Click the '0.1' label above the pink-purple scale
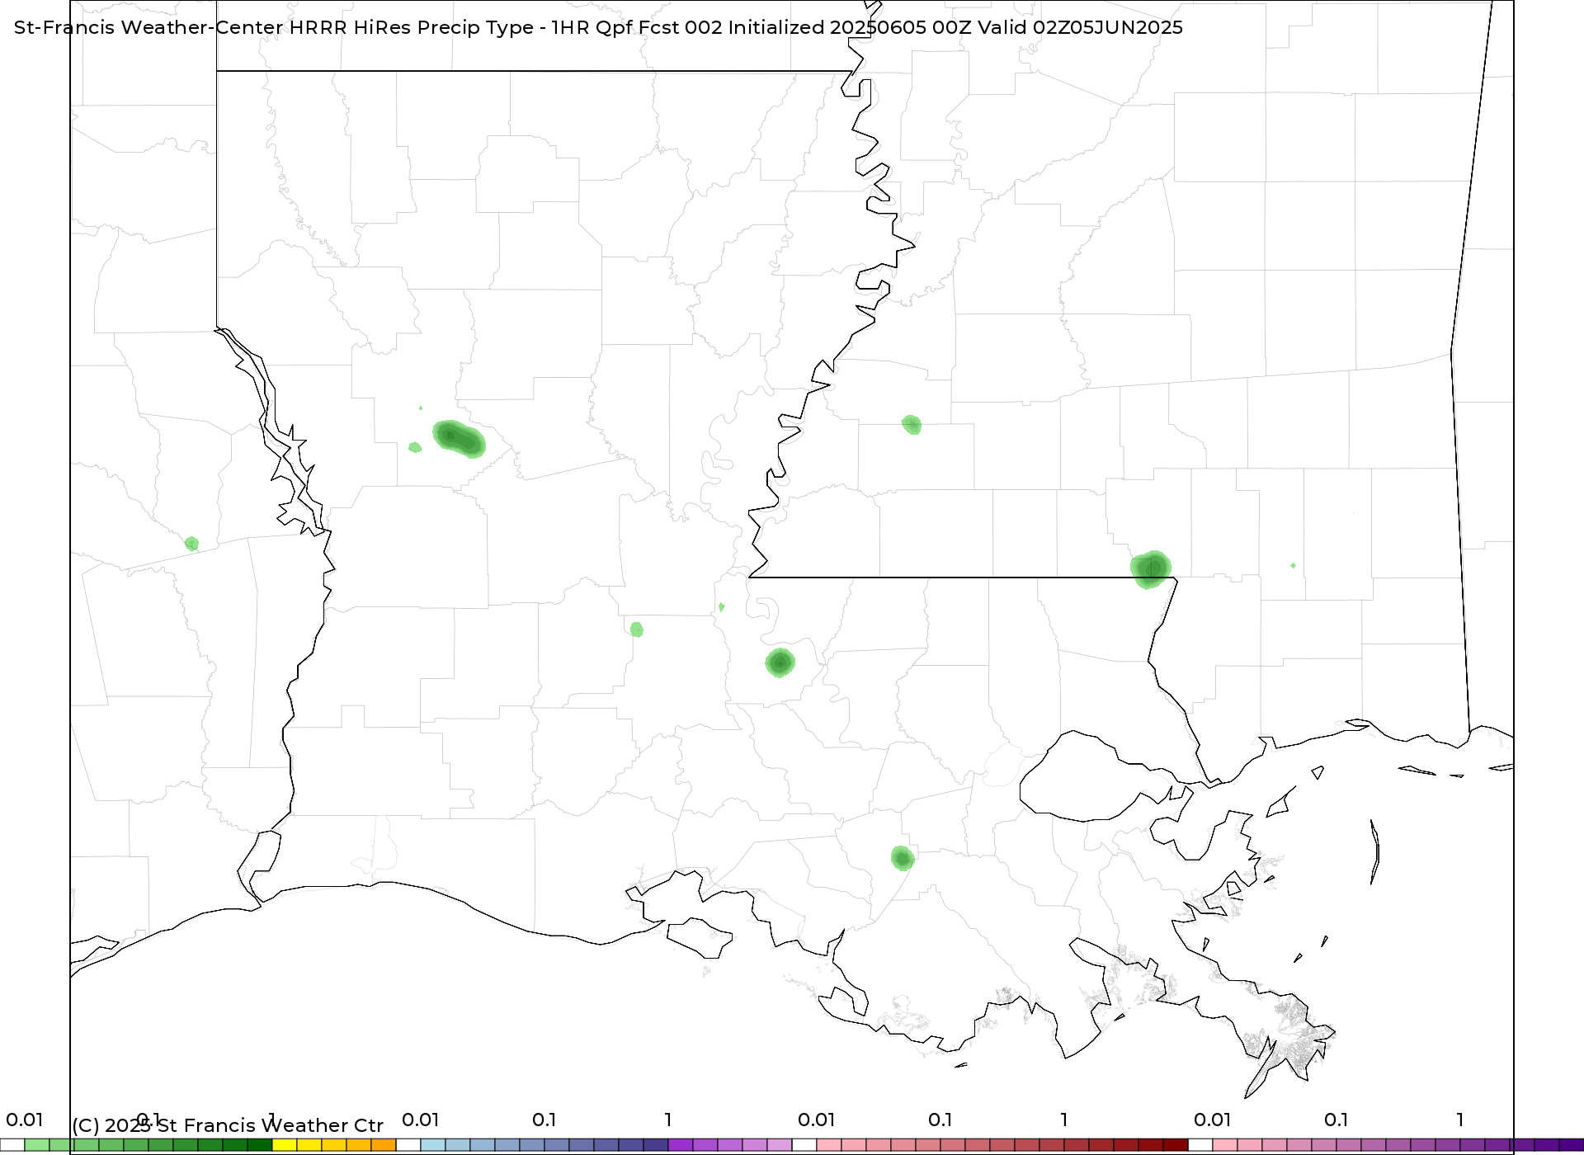The image size is (1584, 1155). [x=1336, y=1120]
